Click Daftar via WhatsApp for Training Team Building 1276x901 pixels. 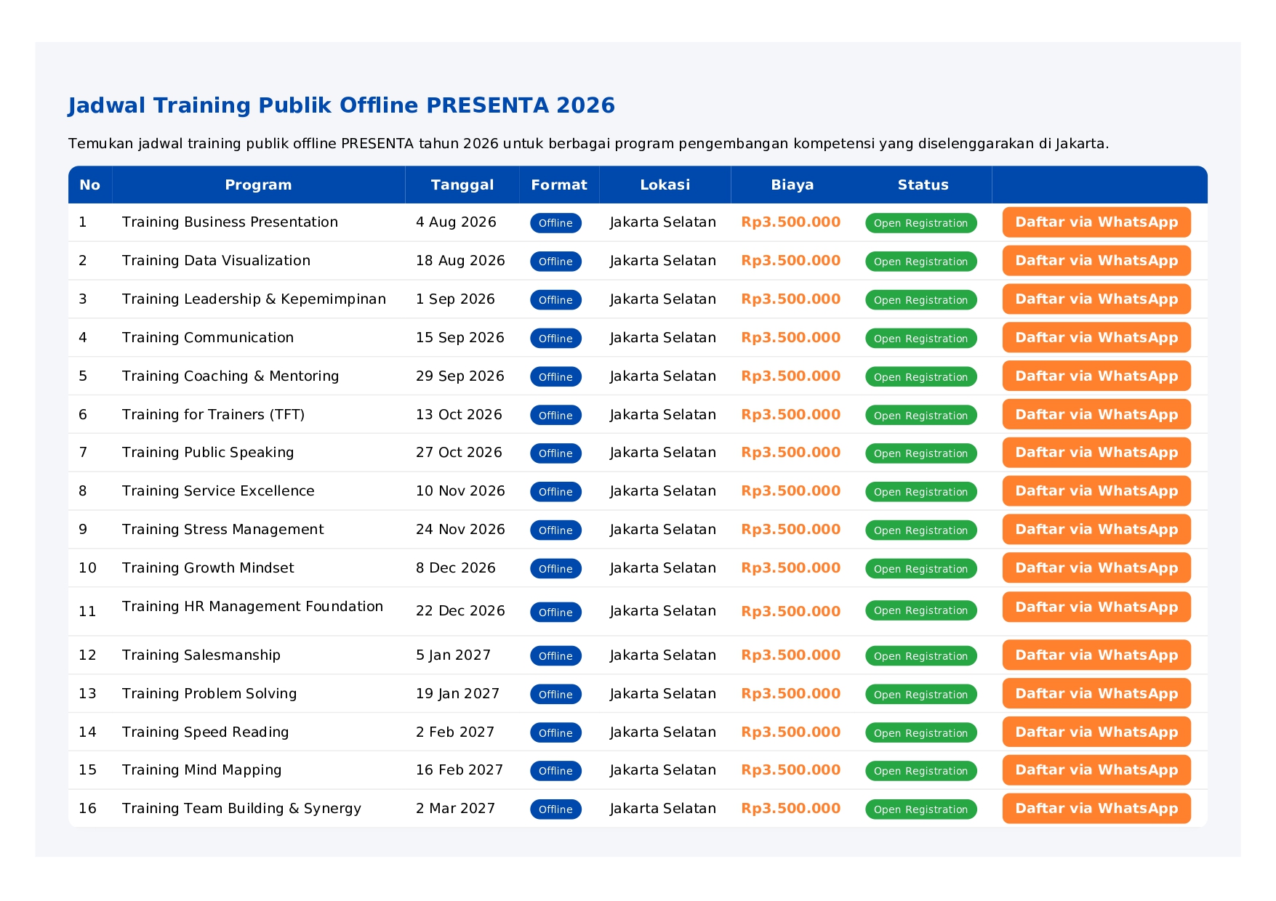(x=1096, y=809)
